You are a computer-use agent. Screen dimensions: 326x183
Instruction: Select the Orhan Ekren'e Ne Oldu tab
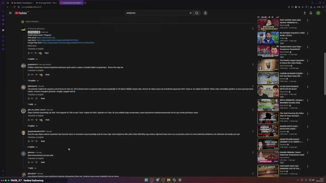pyautogui.click(x=71, y=3)
